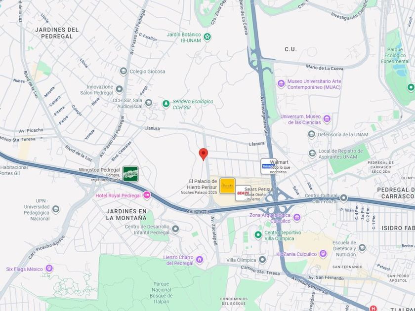Click El Palacio de Hierro yellow icon
Image resolution: width=415 pixels, height=311 pixels.
[227, 186]
